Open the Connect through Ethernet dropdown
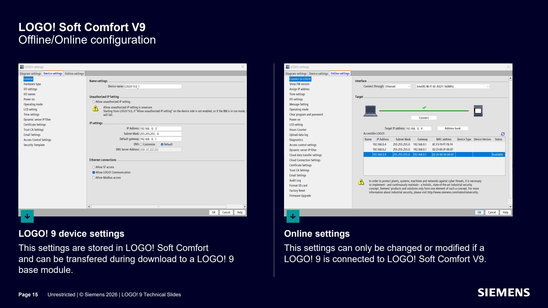548x308 pixels. [x=398, y=86]
